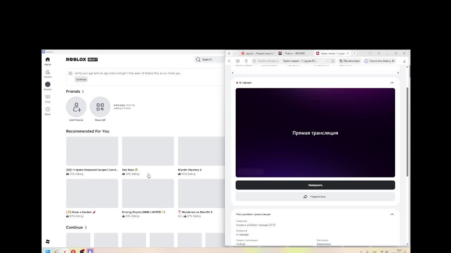
Task: Open the address bar three-dots menu
Action: [x=327, y=61]
